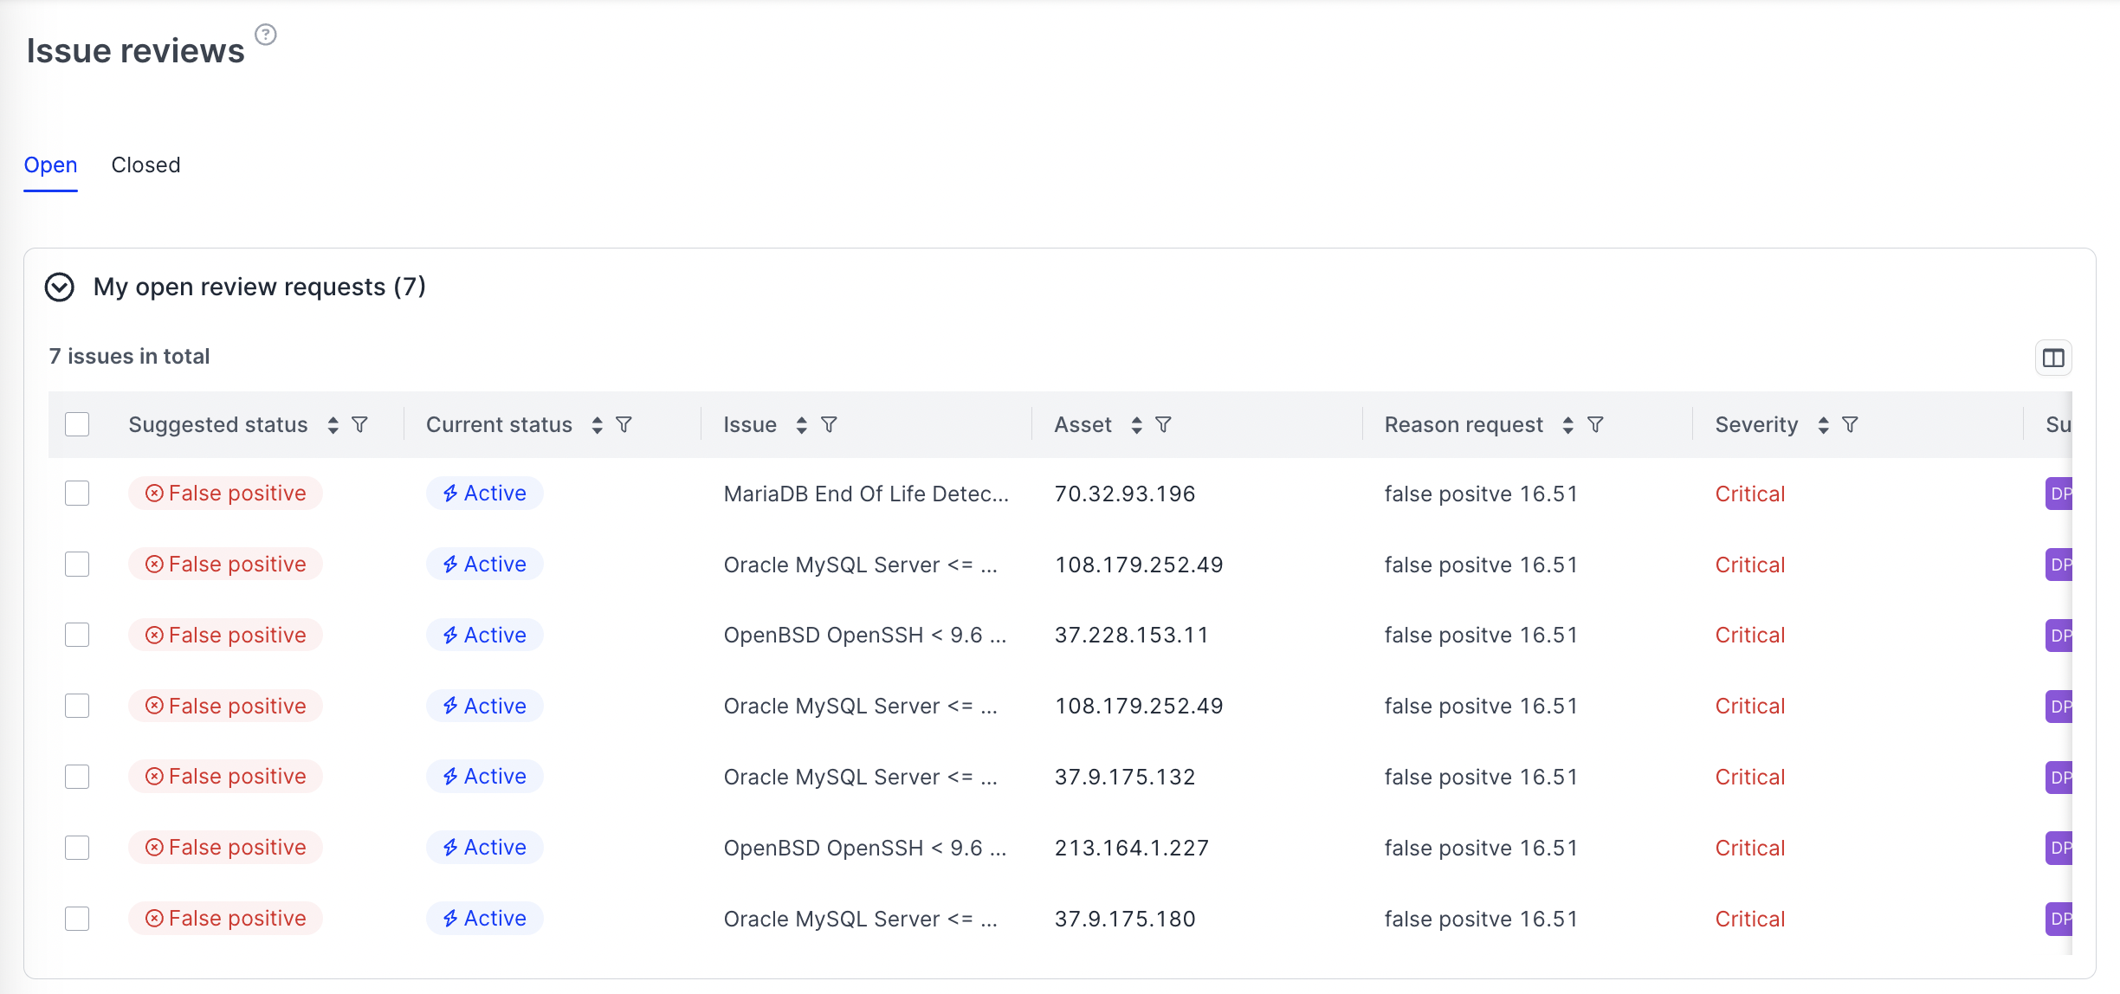Filter the Severity column
Screen dimensions: 2120x994
(x=1851, y=425)
